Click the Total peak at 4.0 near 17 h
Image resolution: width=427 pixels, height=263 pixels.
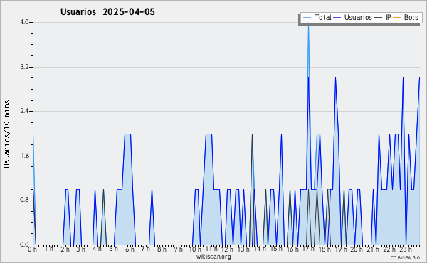click(x=308, y=24)
